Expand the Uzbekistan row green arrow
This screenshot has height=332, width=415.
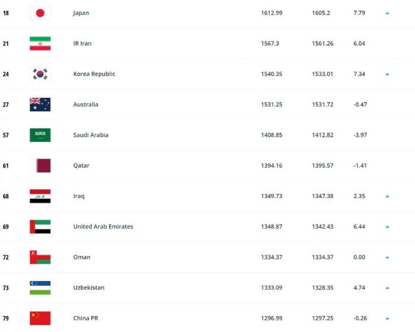[x=387, y=288]
